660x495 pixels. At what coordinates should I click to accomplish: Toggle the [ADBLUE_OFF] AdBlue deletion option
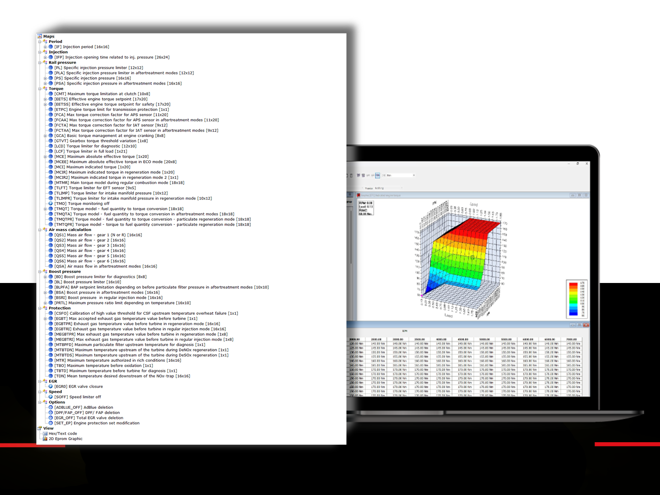[x=51, y=407]
